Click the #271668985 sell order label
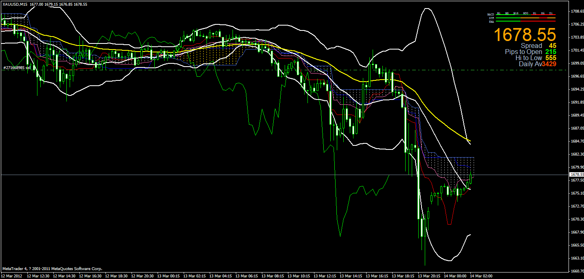This screenshot has height=279, width=584. 16,68
